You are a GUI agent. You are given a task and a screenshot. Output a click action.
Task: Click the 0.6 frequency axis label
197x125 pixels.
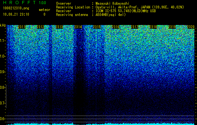3,119
